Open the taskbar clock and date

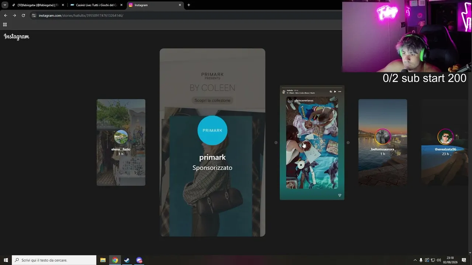click(450, 260)
